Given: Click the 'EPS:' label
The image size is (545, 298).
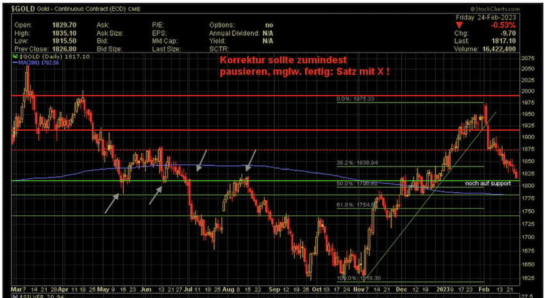Looking at the screenshot, I should 159,33.
